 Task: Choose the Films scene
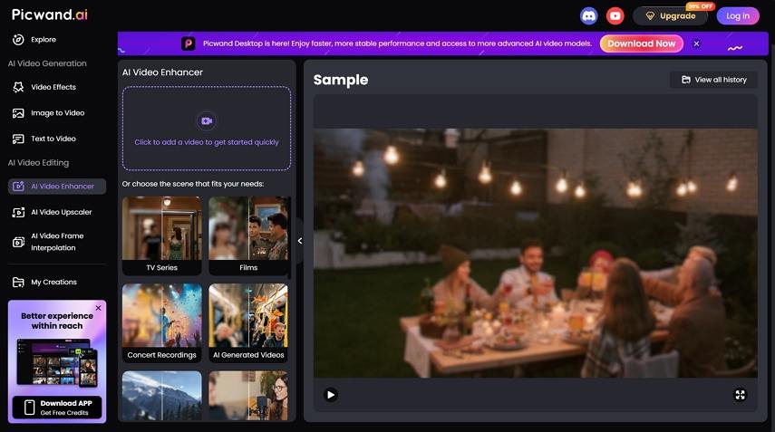coord(248,235)
